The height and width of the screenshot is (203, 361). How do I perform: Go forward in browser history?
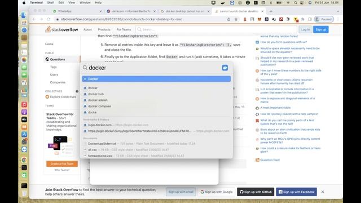41,19
